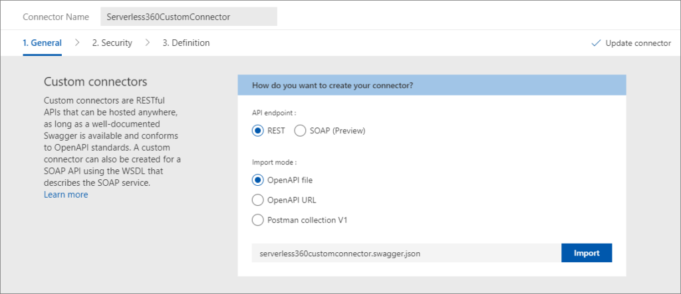The width and height of the screenshot is (681, 294).
Task: Click the Custom connectors heading
Action: point(95,82)
